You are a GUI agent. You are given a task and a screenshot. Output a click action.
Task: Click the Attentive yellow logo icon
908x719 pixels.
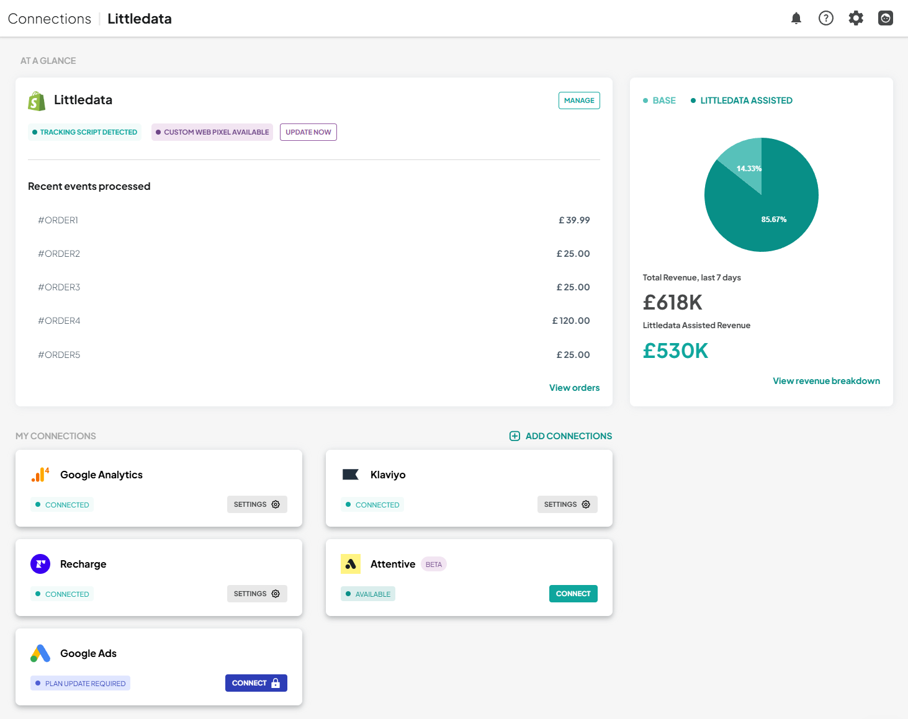351,564
